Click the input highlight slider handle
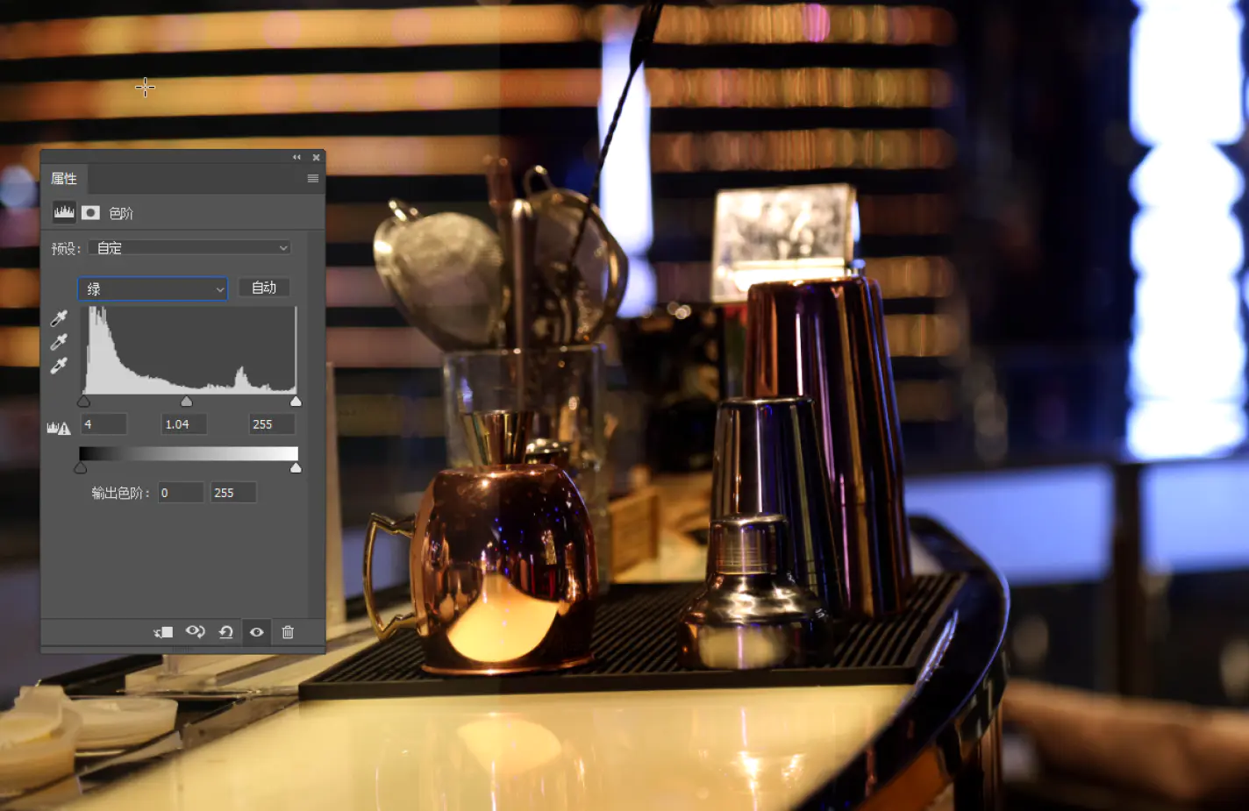The image size is (1249, 811). [x=296, y=402]
